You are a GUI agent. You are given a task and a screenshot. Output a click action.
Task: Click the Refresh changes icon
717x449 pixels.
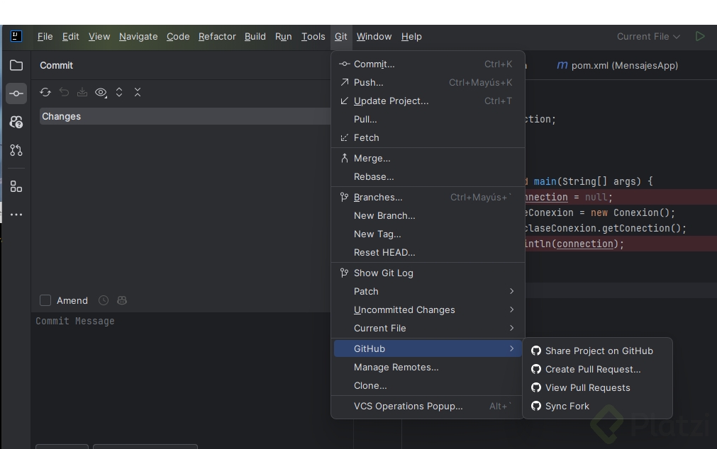pos(45,92)
